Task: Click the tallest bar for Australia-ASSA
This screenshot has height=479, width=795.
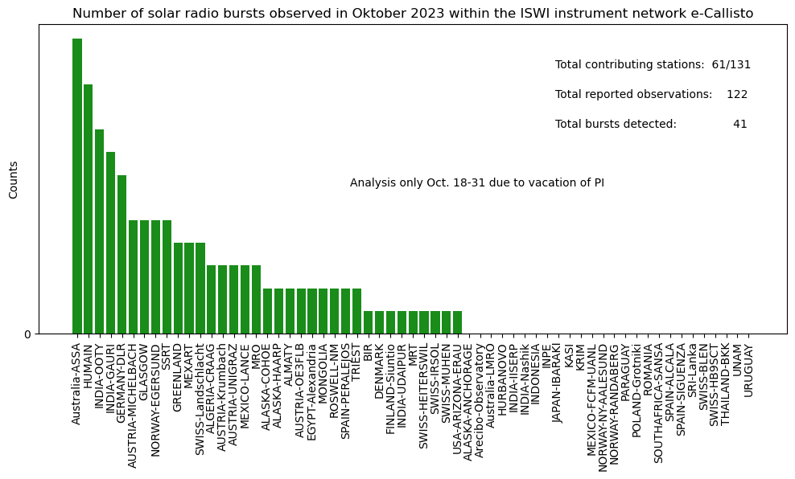Action: coord(77,186)
